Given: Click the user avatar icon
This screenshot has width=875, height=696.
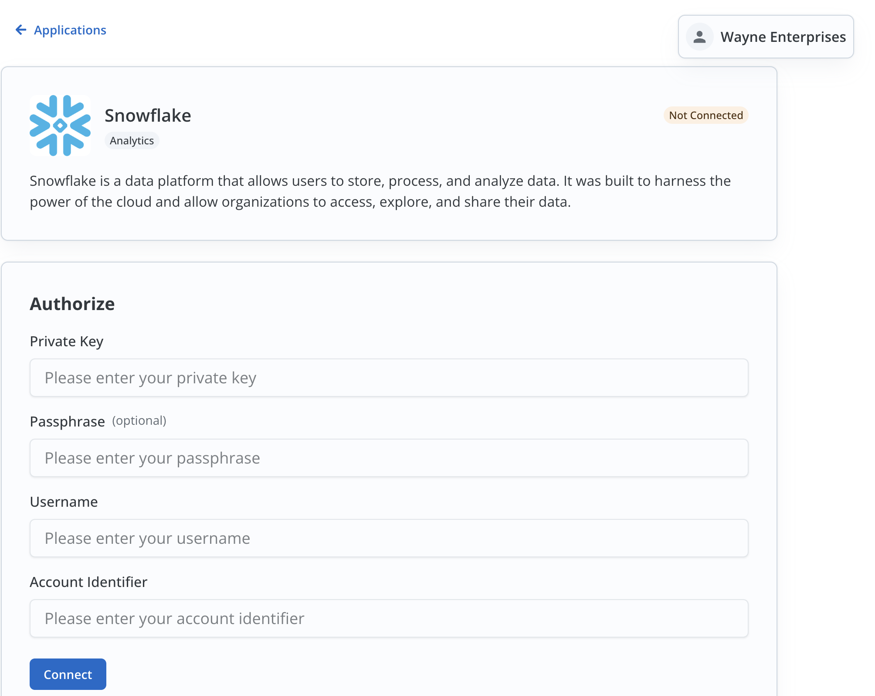Looking at the screenshot, I should 700,36.
